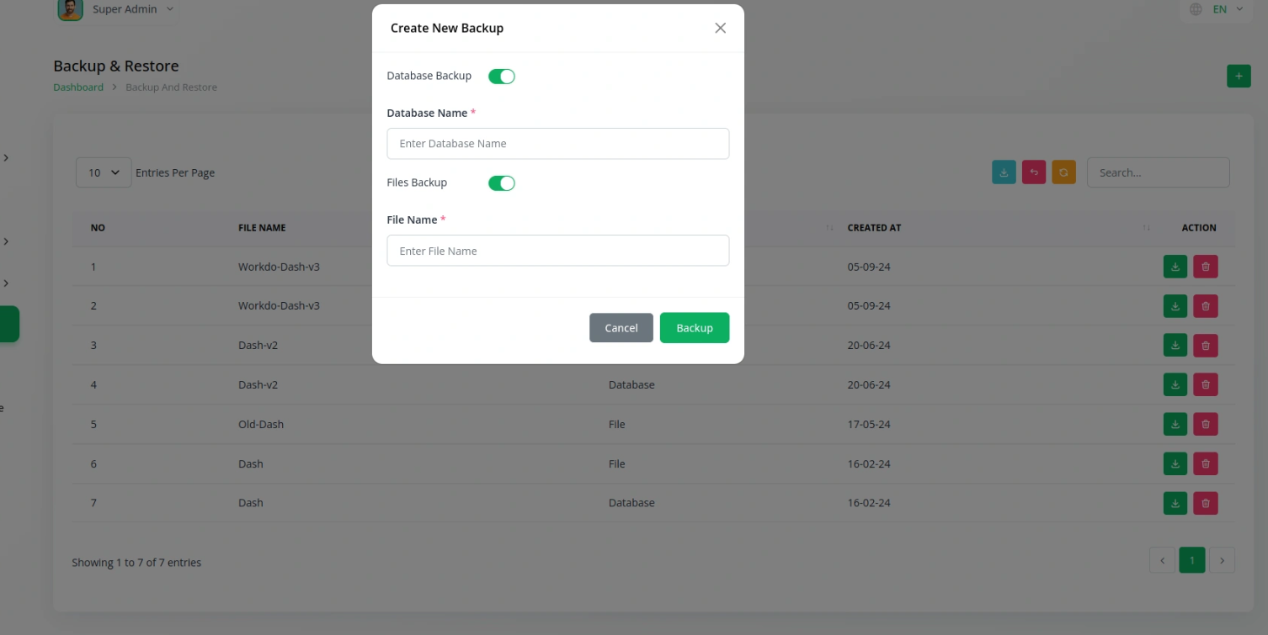
Task: Download backup in row 1
Action: click(x=1175, y=267)
